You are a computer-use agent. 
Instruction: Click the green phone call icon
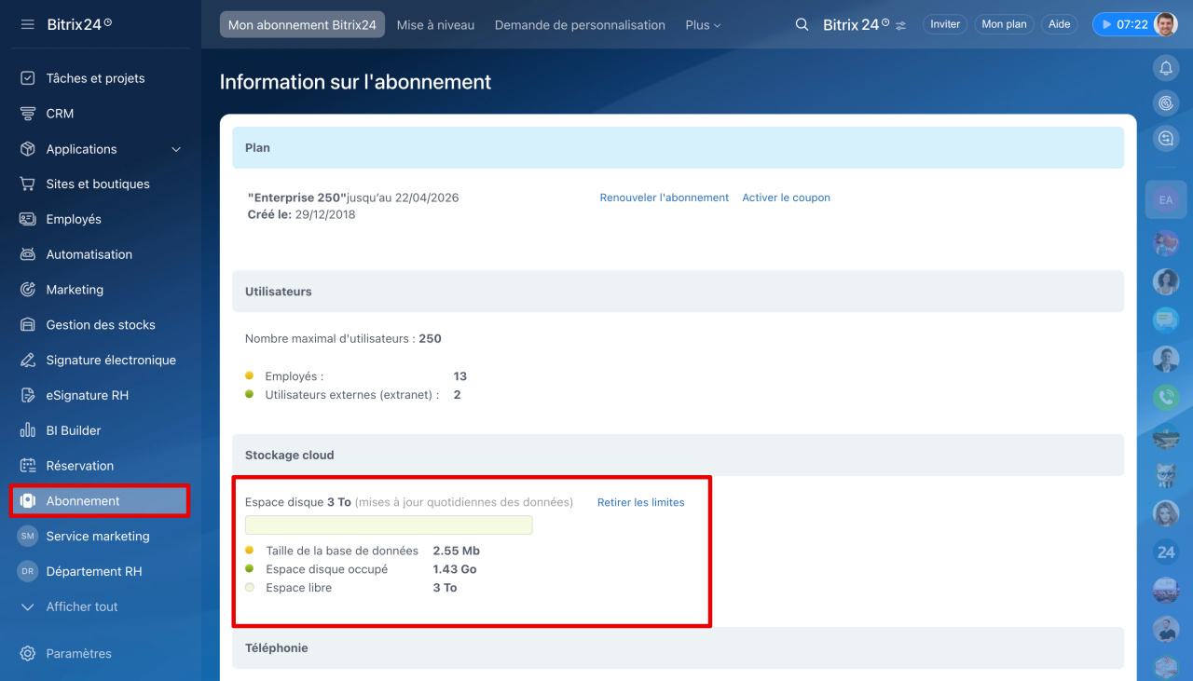pos(1165,398)
